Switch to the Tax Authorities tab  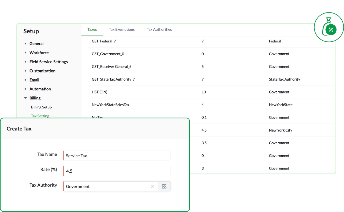point(159,30)
